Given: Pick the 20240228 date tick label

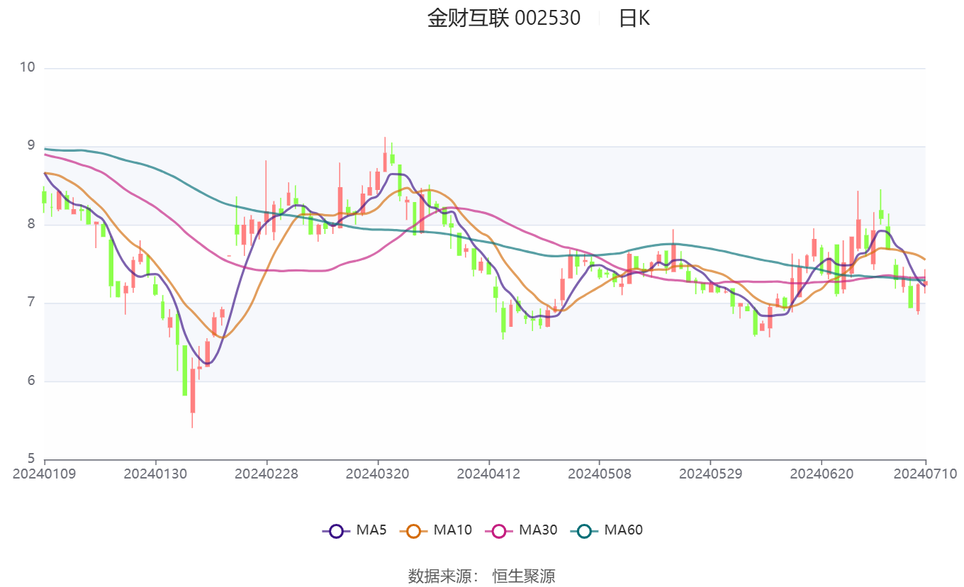Looking at the screenshot, I should pyautogui.click(x=267, y=474).
